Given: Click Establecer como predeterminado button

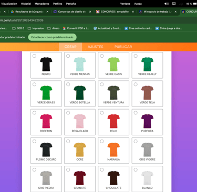Looking at the screenshot, I should [x=52, y=37].
